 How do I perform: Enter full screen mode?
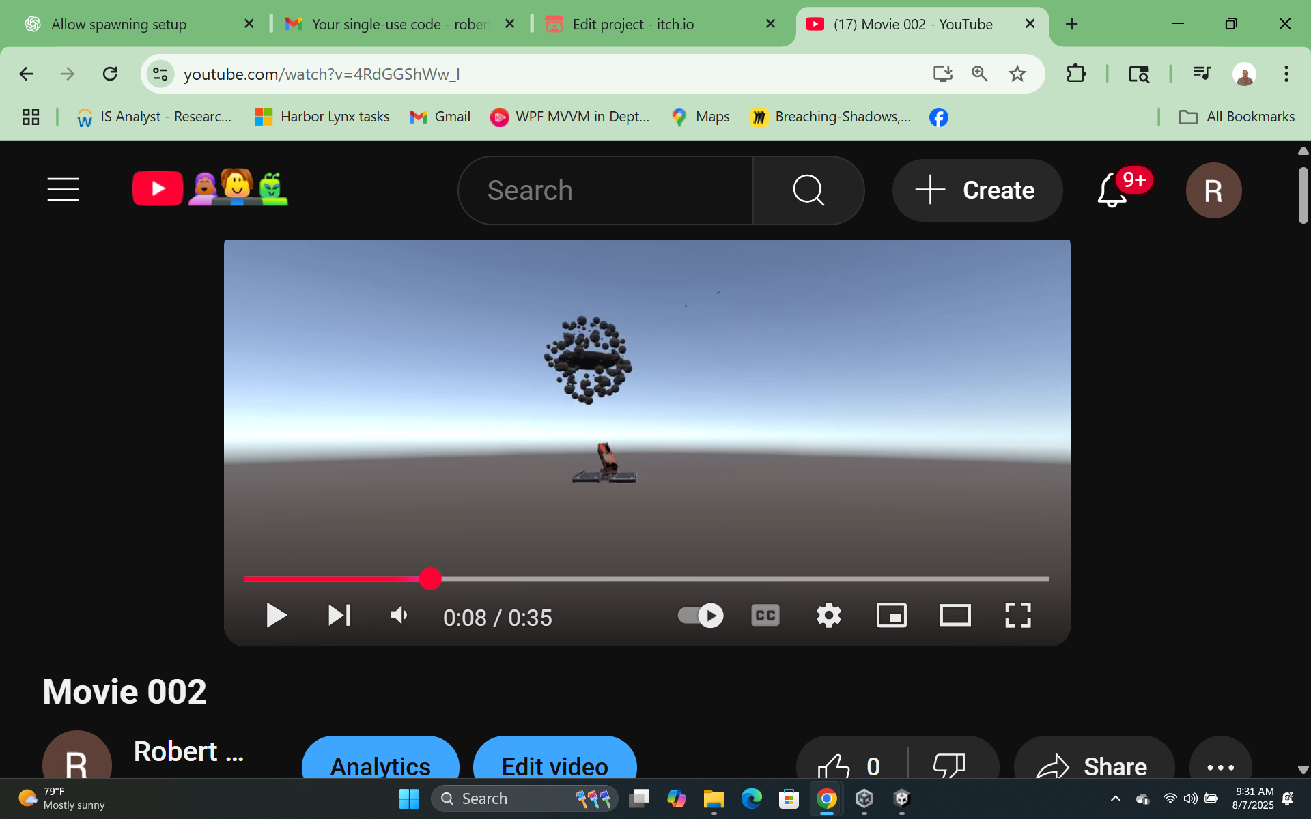1017,616
